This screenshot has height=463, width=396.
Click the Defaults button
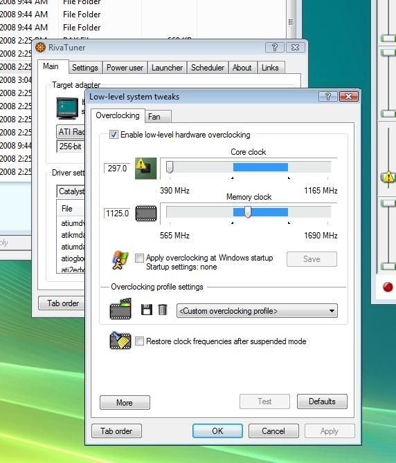click(322, 401)
